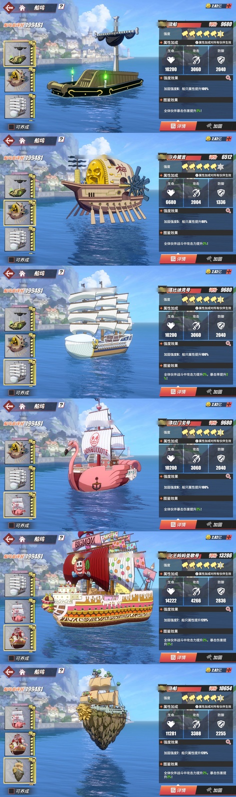Click the heart life icon showing 11281
This screenshot has width=236, height=797.
[171, 724]
